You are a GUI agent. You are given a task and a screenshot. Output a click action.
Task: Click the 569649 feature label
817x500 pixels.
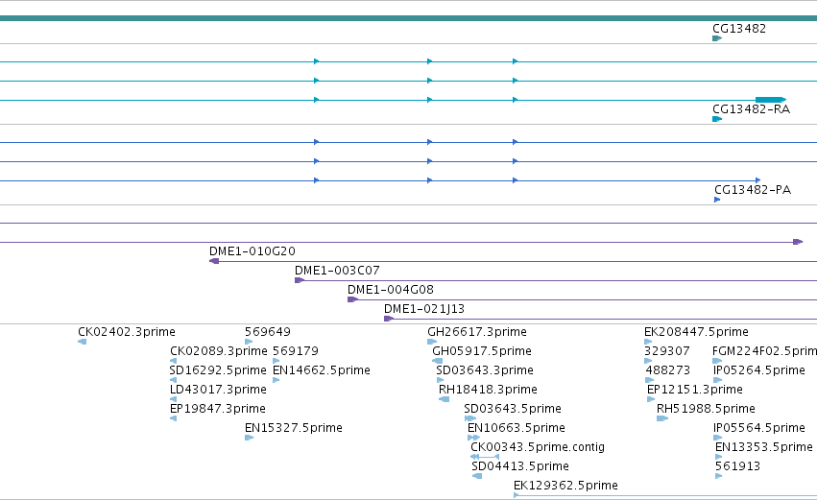click(x=267, y=332)
